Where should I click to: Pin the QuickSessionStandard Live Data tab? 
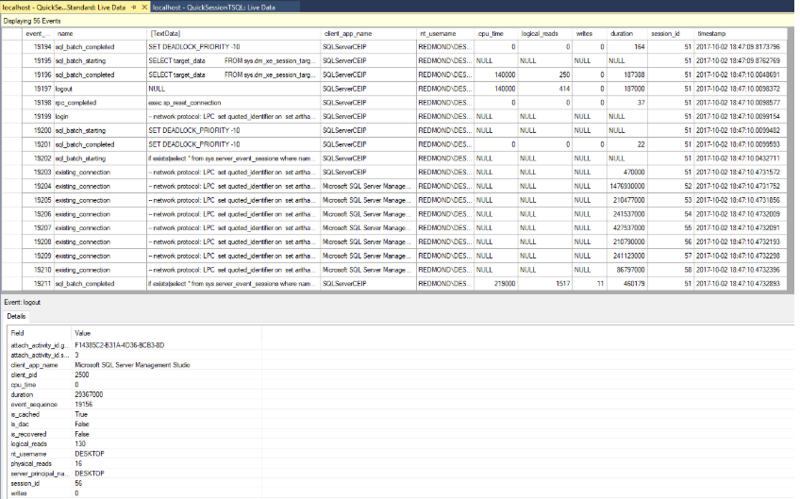[x=133, y=6]
